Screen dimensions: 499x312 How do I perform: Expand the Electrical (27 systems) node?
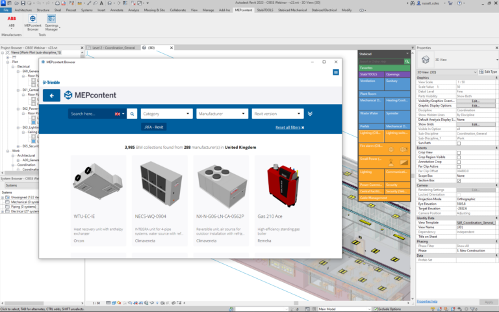point(3,211)
